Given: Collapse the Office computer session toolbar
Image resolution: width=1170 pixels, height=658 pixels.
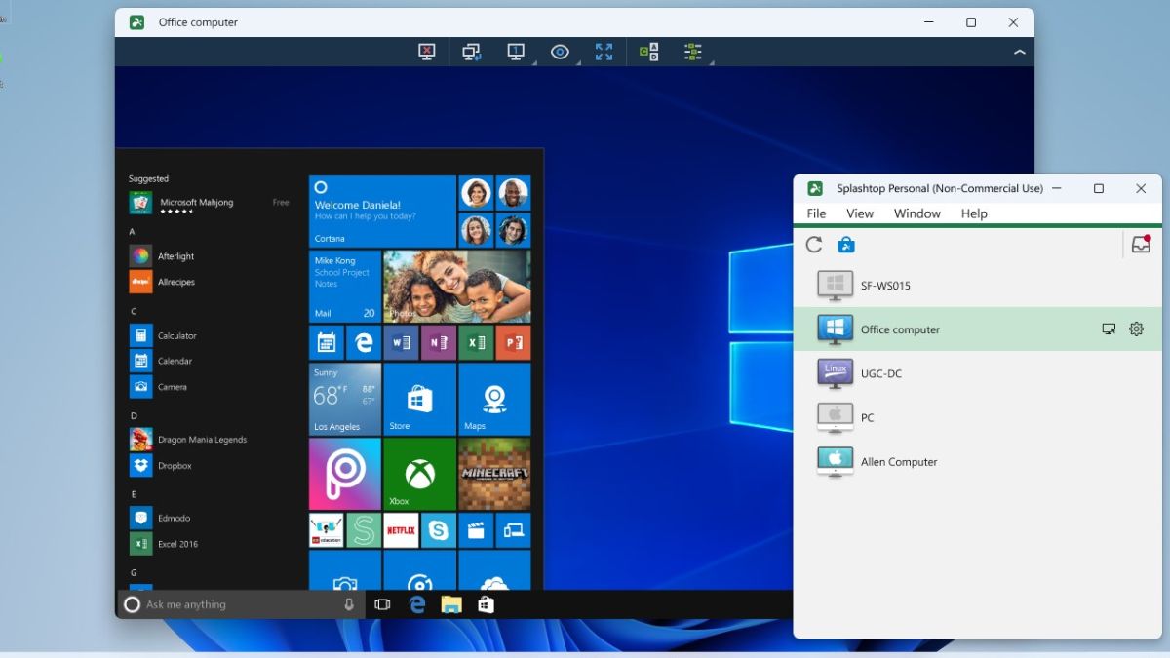Looking at the screenshot, I should click(1020, 52).
